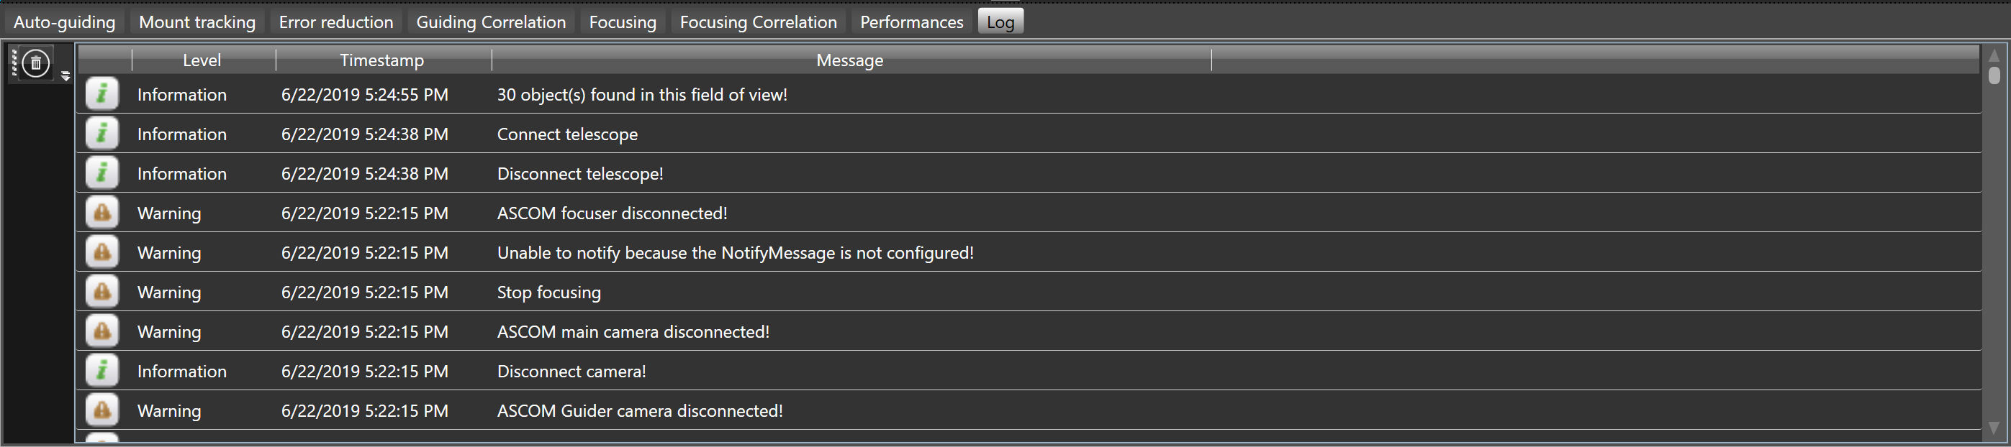The height and width of the screenshot is (447, 2011).
Task: Open the Performances tab
Action: pos(911,22)
